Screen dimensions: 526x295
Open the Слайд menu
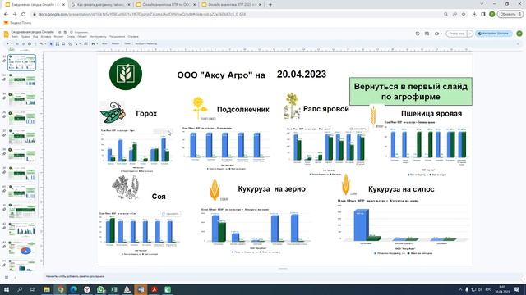71,36
